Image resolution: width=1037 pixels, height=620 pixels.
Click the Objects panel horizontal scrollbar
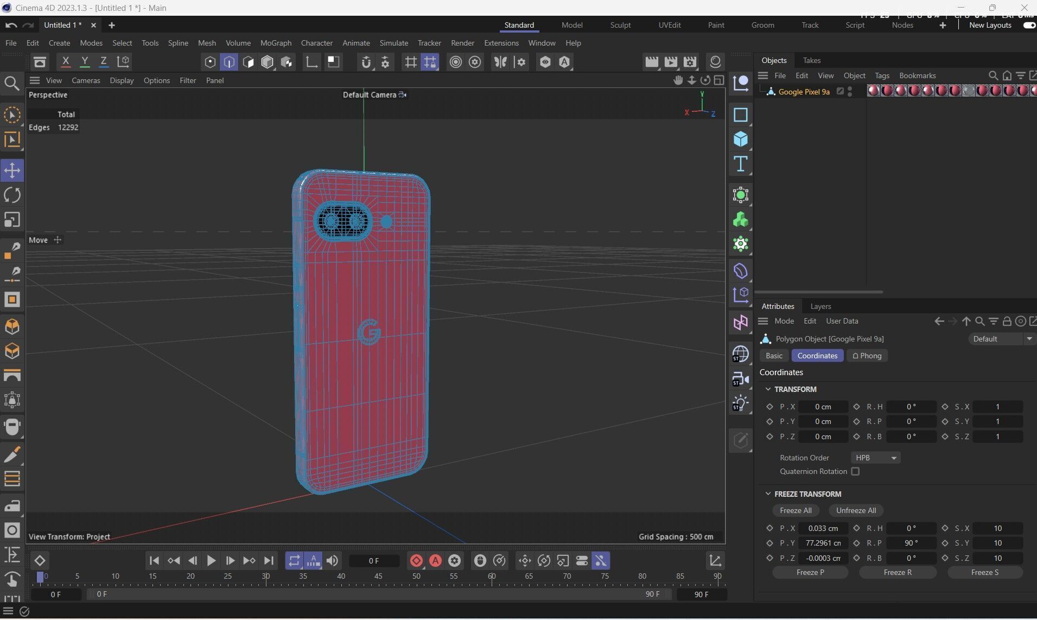point(818,292)
